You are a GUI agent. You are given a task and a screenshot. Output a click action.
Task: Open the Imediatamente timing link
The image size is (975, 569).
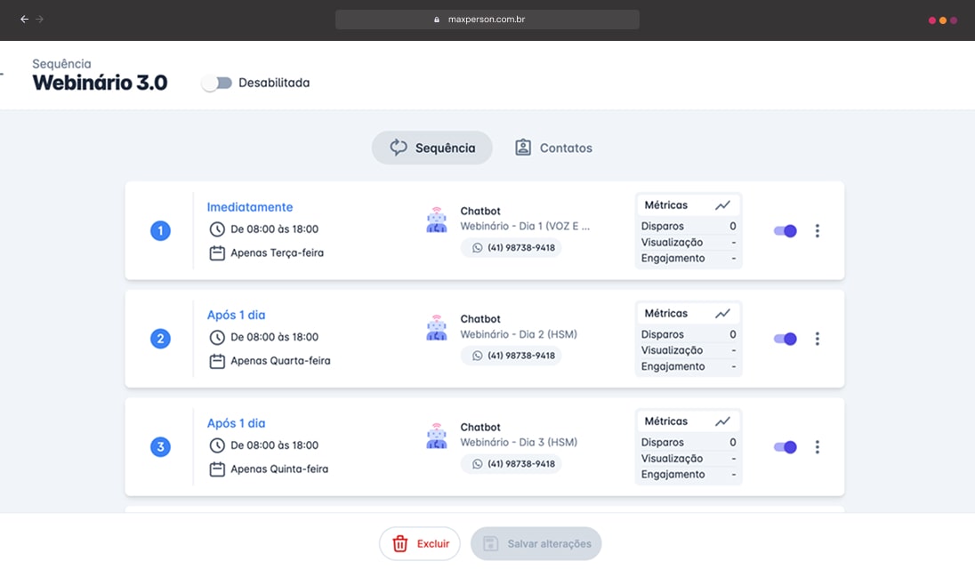(250, 207)
